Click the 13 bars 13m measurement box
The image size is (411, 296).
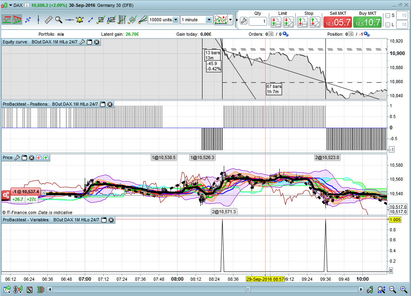(212, 55)
